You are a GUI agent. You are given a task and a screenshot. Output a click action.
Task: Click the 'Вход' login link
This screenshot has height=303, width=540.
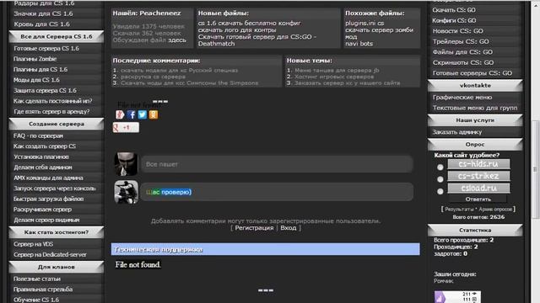[x=289, y=228]
